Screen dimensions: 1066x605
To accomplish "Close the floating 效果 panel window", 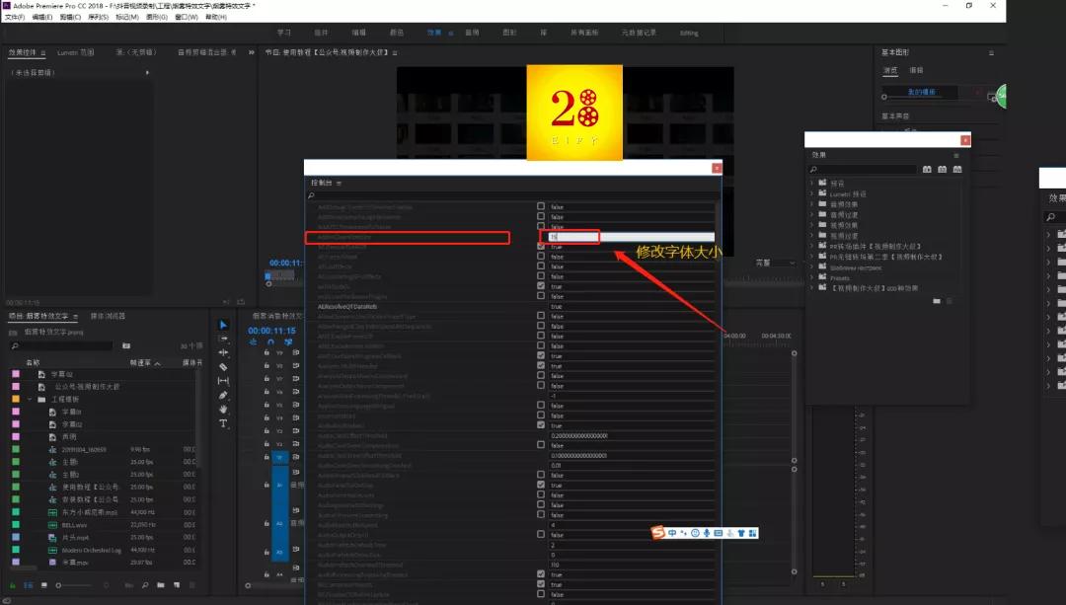I will [964, 140].
